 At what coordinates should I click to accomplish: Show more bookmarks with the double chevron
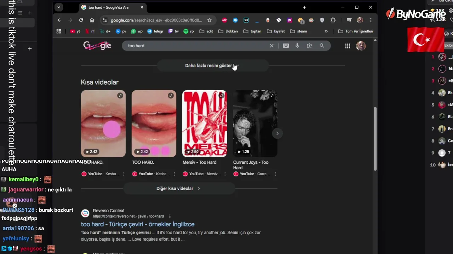click(x=326, y=31)
